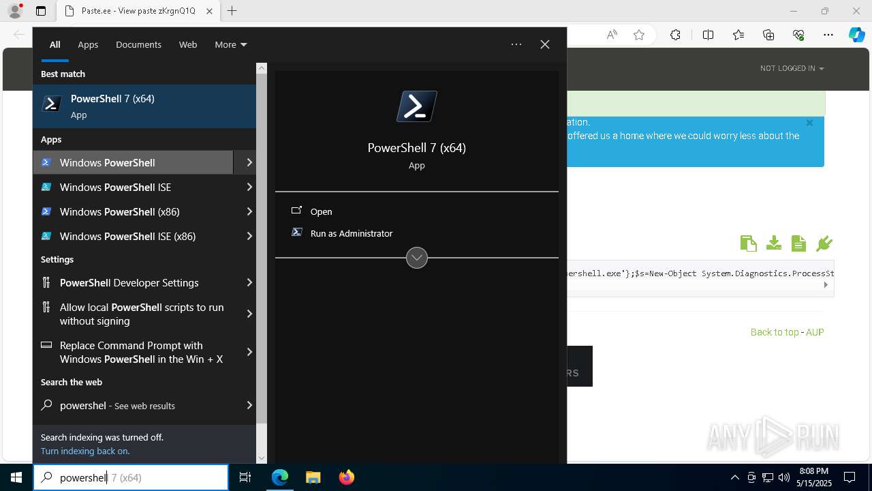Image resolution: width=872 pixels, height=491 pixels.
Task: Click the taskbar search input box
Action: click(x=131, y=477)
